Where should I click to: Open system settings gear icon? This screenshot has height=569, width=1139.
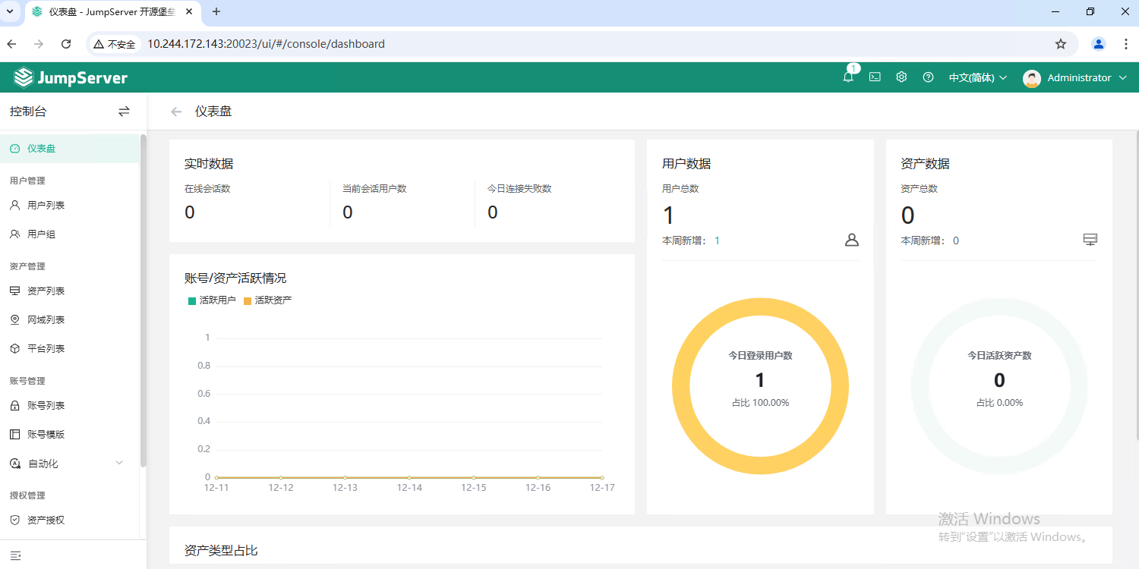point(901,77)
